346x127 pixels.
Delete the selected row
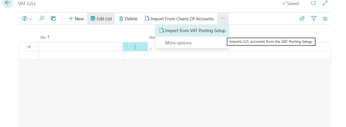(x=128, y=19)
